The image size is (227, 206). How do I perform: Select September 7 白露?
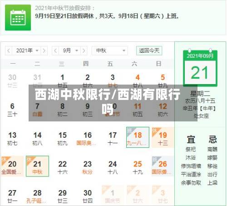pyautogui.click(x=37, y=110)
